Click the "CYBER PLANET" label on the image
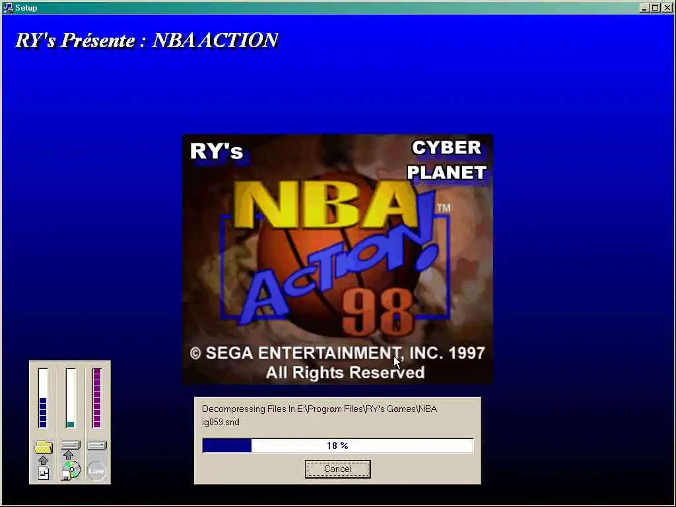 pyautogui.click(x=447, y=160)
